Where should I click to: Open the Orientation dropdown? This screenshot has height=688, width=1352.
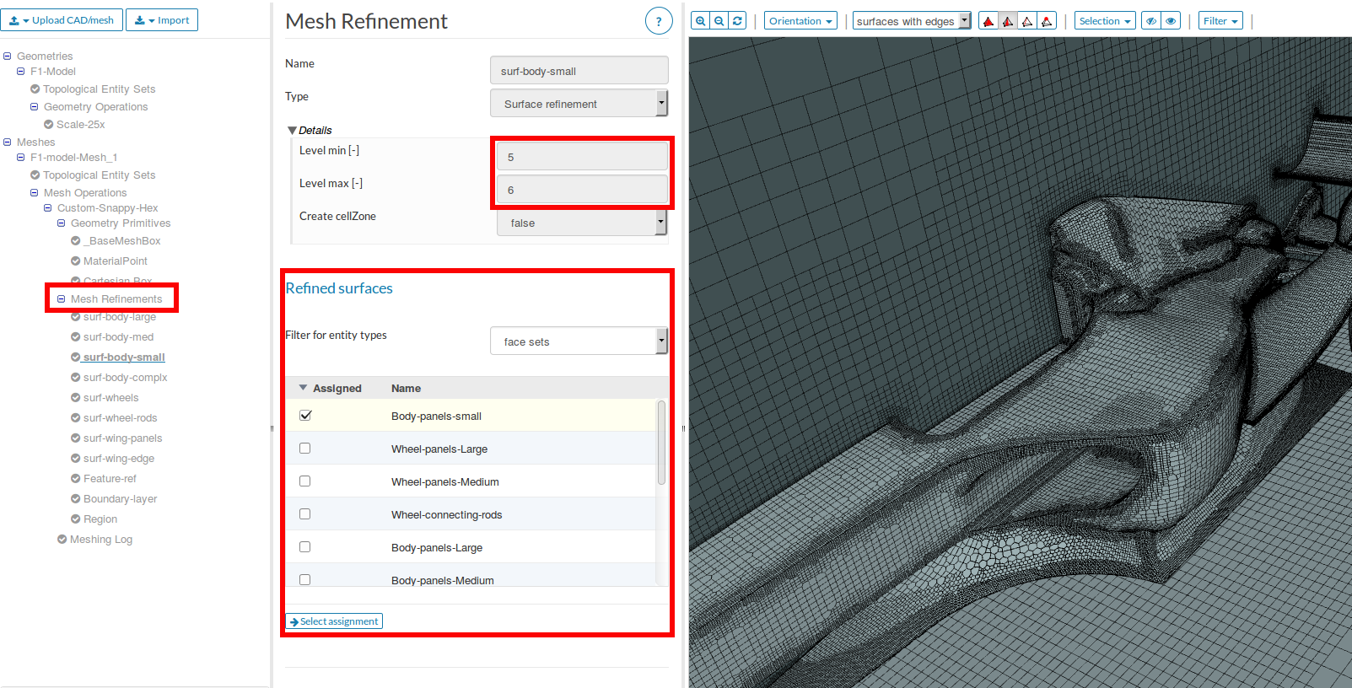pyautogui.click(x=800, y=21)
